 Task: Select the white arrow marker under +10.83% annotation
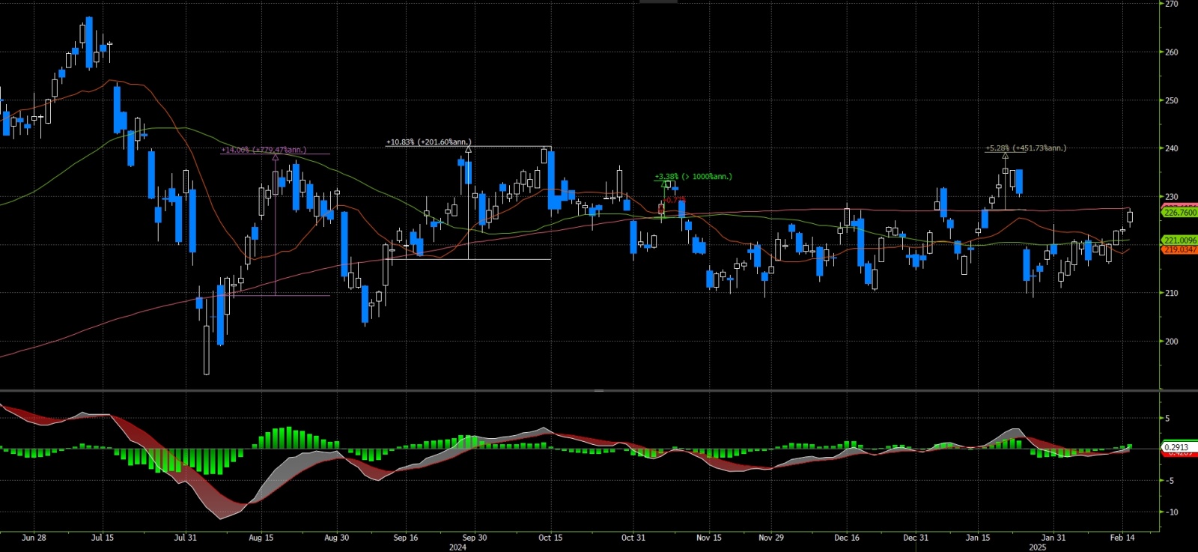pyautogui.click(x=469, y=151)
